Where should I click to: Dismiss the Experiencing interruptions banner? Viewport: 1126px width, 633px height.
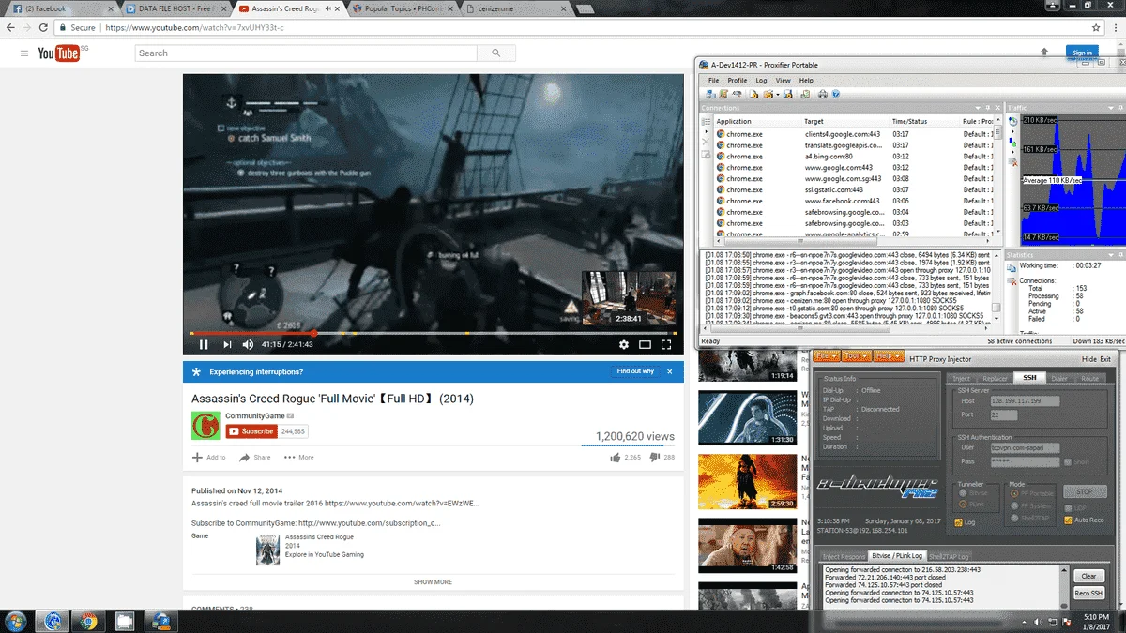point(670,371)
